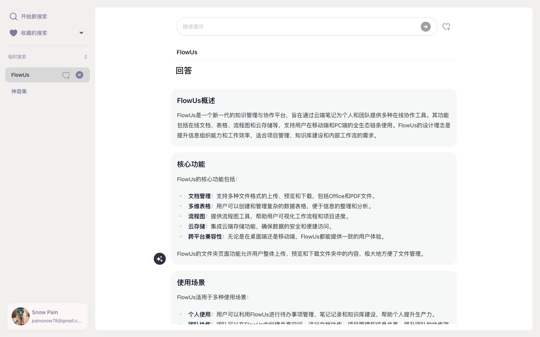Click the FlowUs query title
The width and height of the screenshot is (540, 337).
point(187,52)
